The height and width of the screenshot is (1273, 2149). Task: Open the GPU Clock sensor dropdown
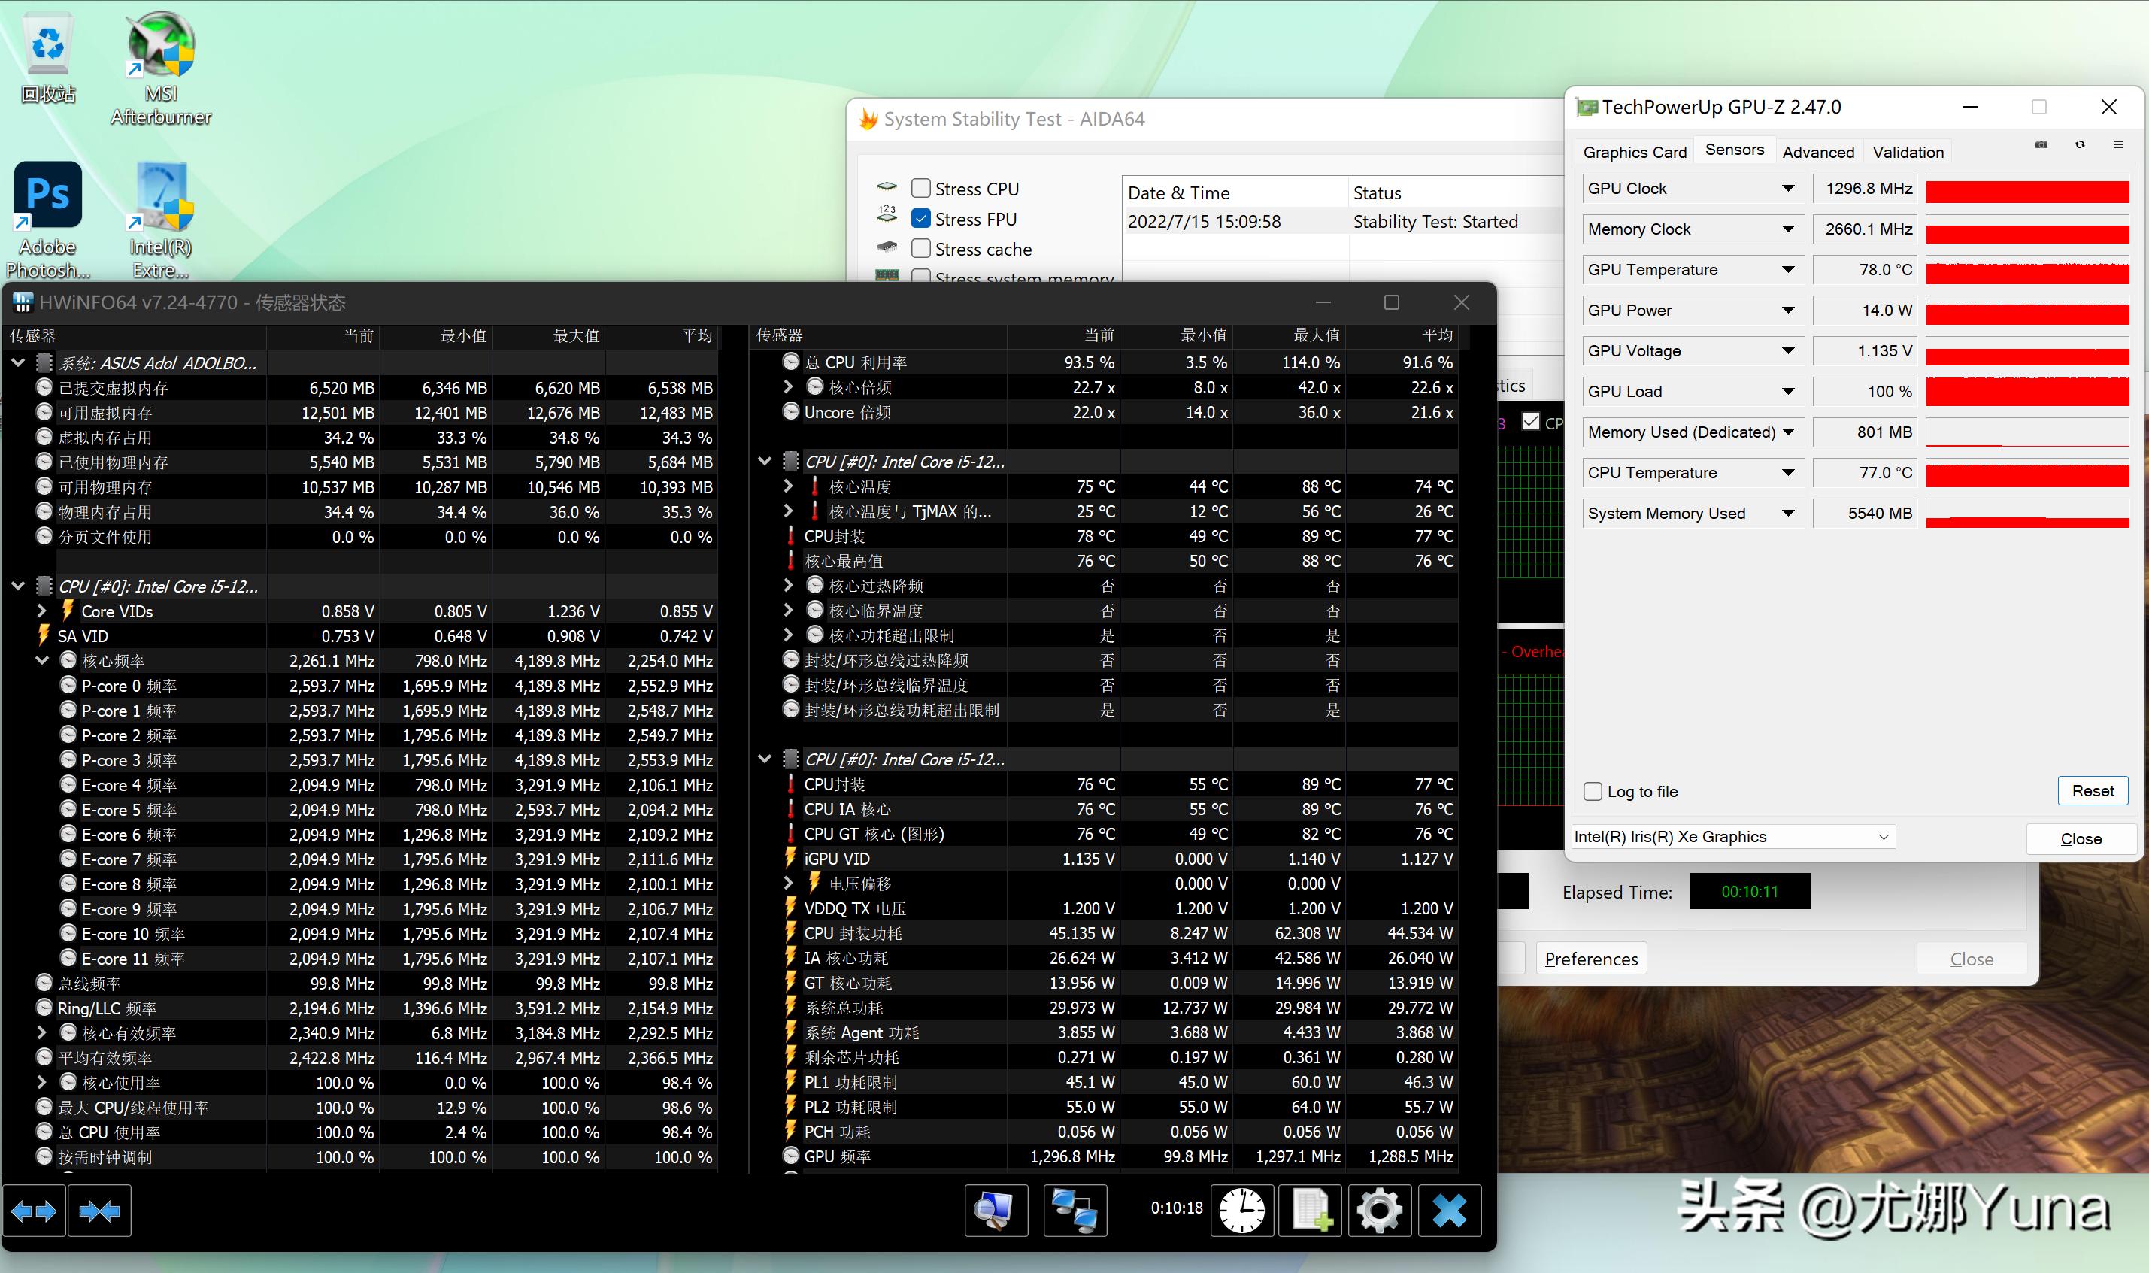(1788, 189)
